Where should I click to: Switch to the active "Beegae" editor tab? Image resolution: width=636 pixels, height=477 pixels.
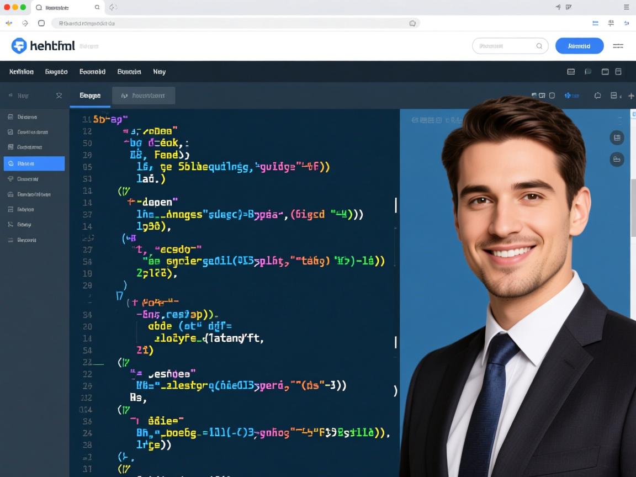tap(90, 96)
